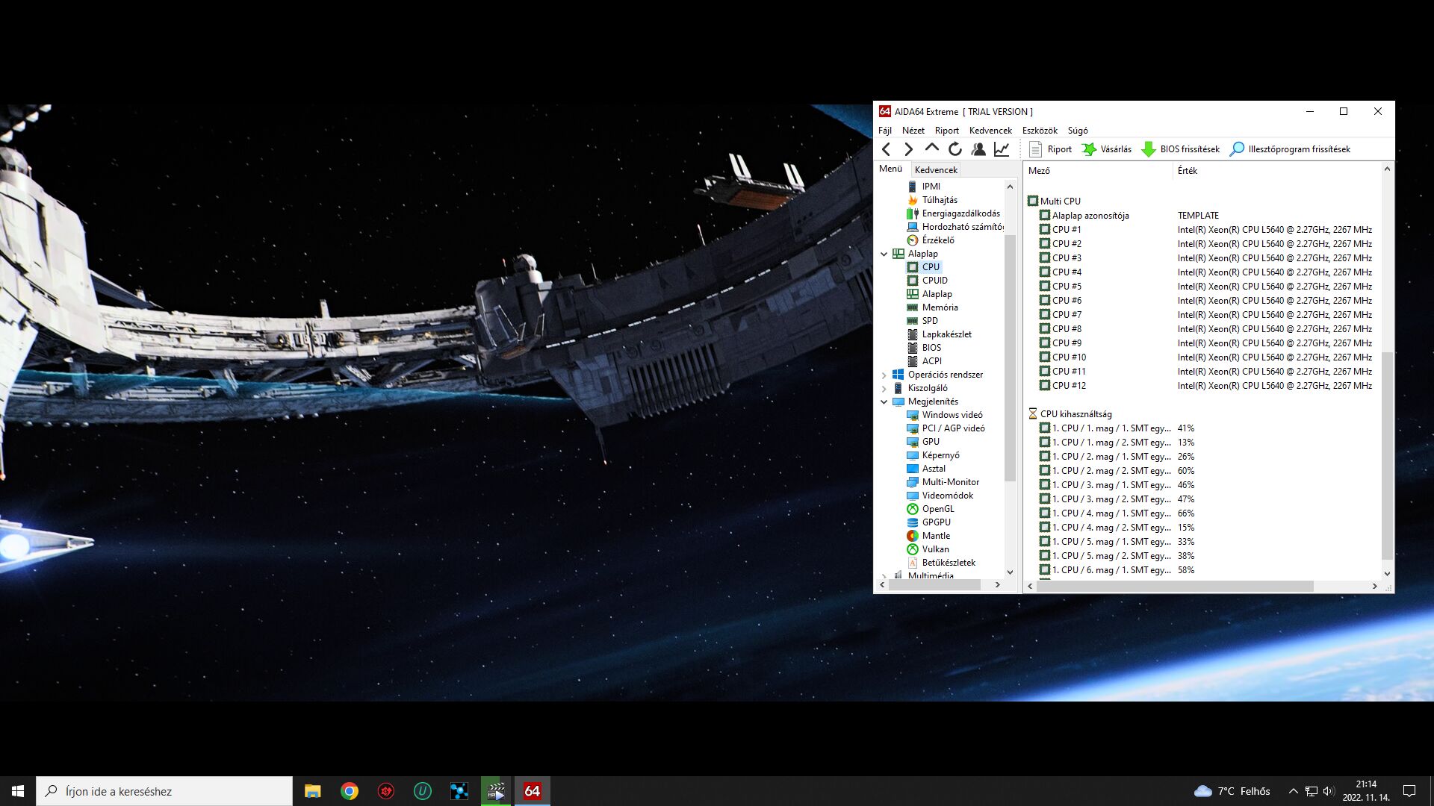Open the Riport menu in menu bar
This screenshot has height=806, width=1434.
tap(946, 131)
